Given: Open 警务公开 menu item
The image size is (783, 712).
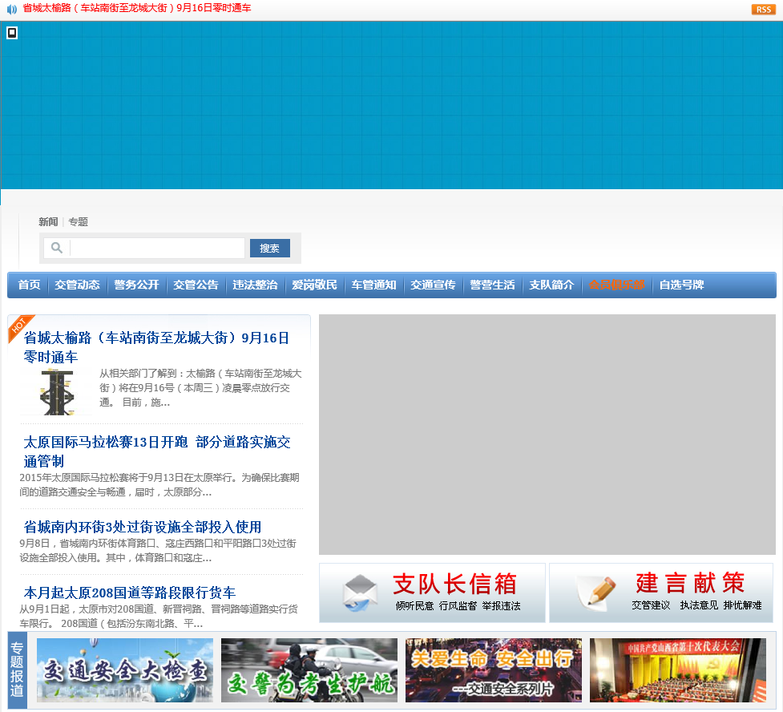Looking at the screenshot, I should click(x=136, y=285).
